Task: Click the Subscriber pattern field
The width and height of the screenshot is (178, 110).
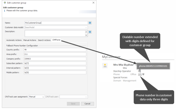Action: 55,63
